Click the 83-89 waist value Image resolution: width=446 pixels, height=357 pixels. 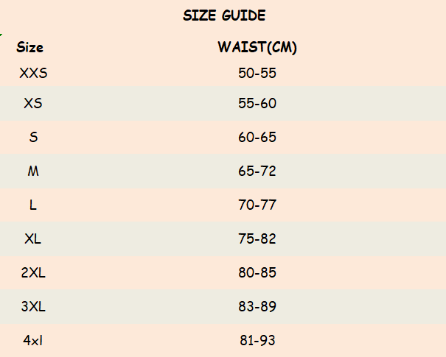pyautogui.click(x=257, y=306)
